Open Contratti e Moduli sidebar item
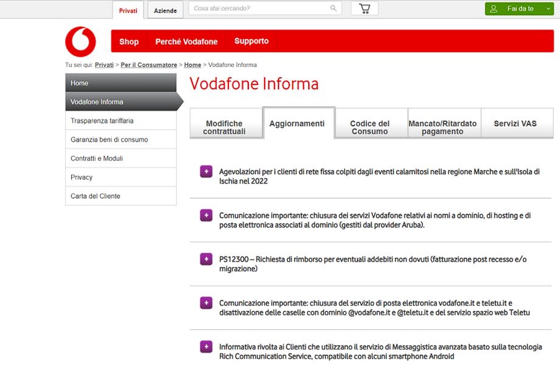The image size is (560, 367). pyautogui.click(x=121, y=158)
